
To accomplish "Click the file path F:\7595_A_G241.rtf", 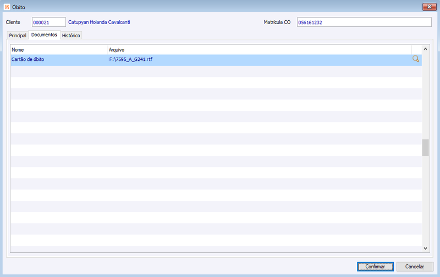I will [131, 59].
